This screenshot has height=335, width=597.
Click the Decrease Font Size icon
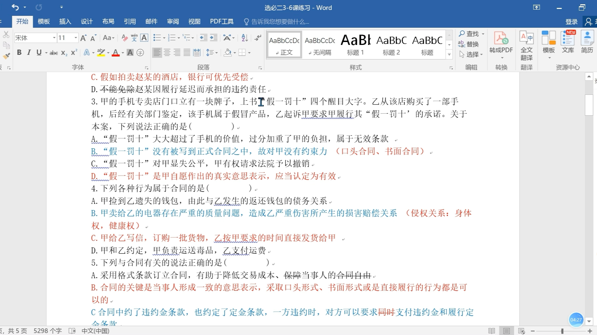point(93,38)
